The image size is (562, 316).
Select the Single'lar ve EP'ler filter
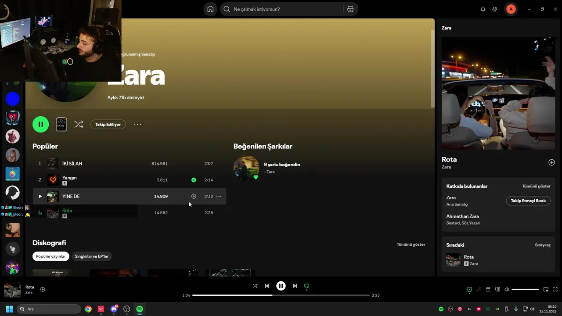click(x=92, y=256)
